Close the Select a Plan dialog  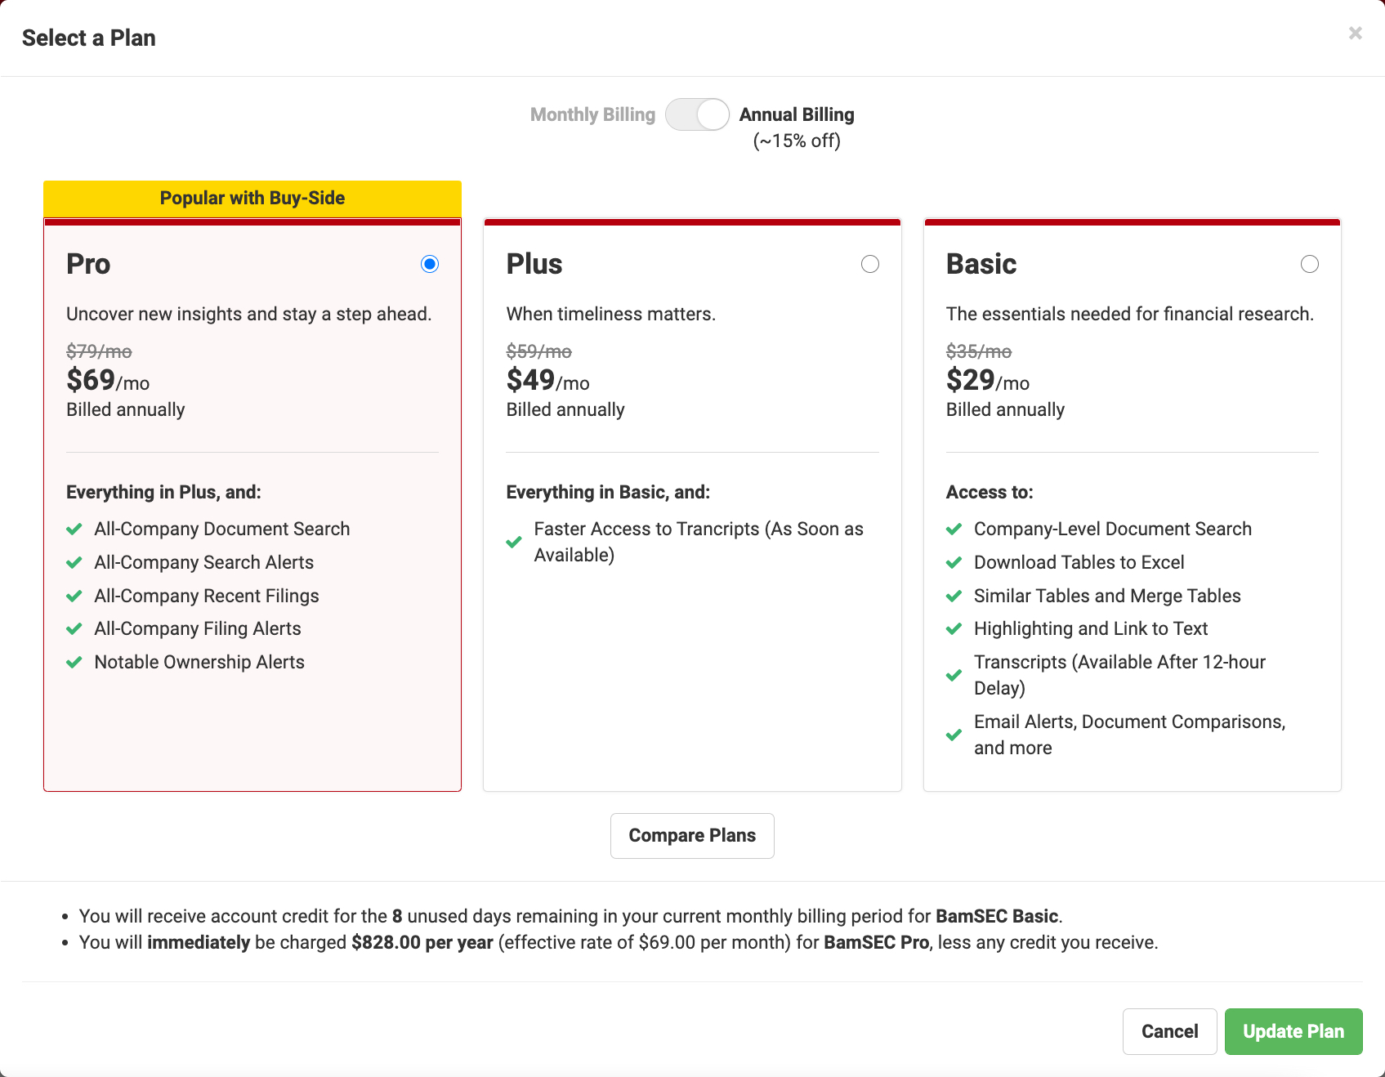pyautogui.click(x=1355, y=33)
